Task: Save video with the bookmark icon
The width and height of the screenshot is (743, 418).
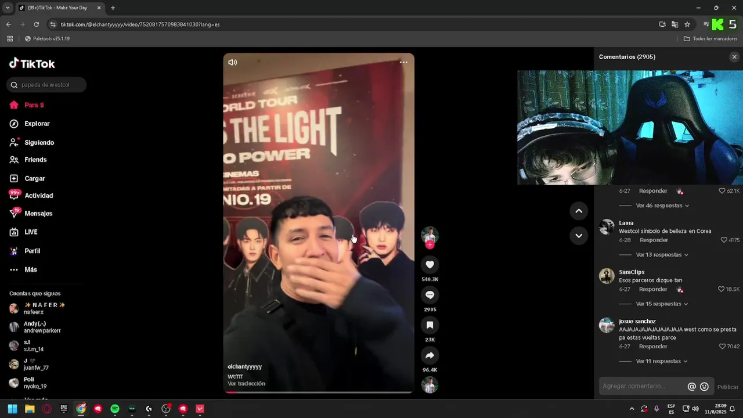Action: 430,325
